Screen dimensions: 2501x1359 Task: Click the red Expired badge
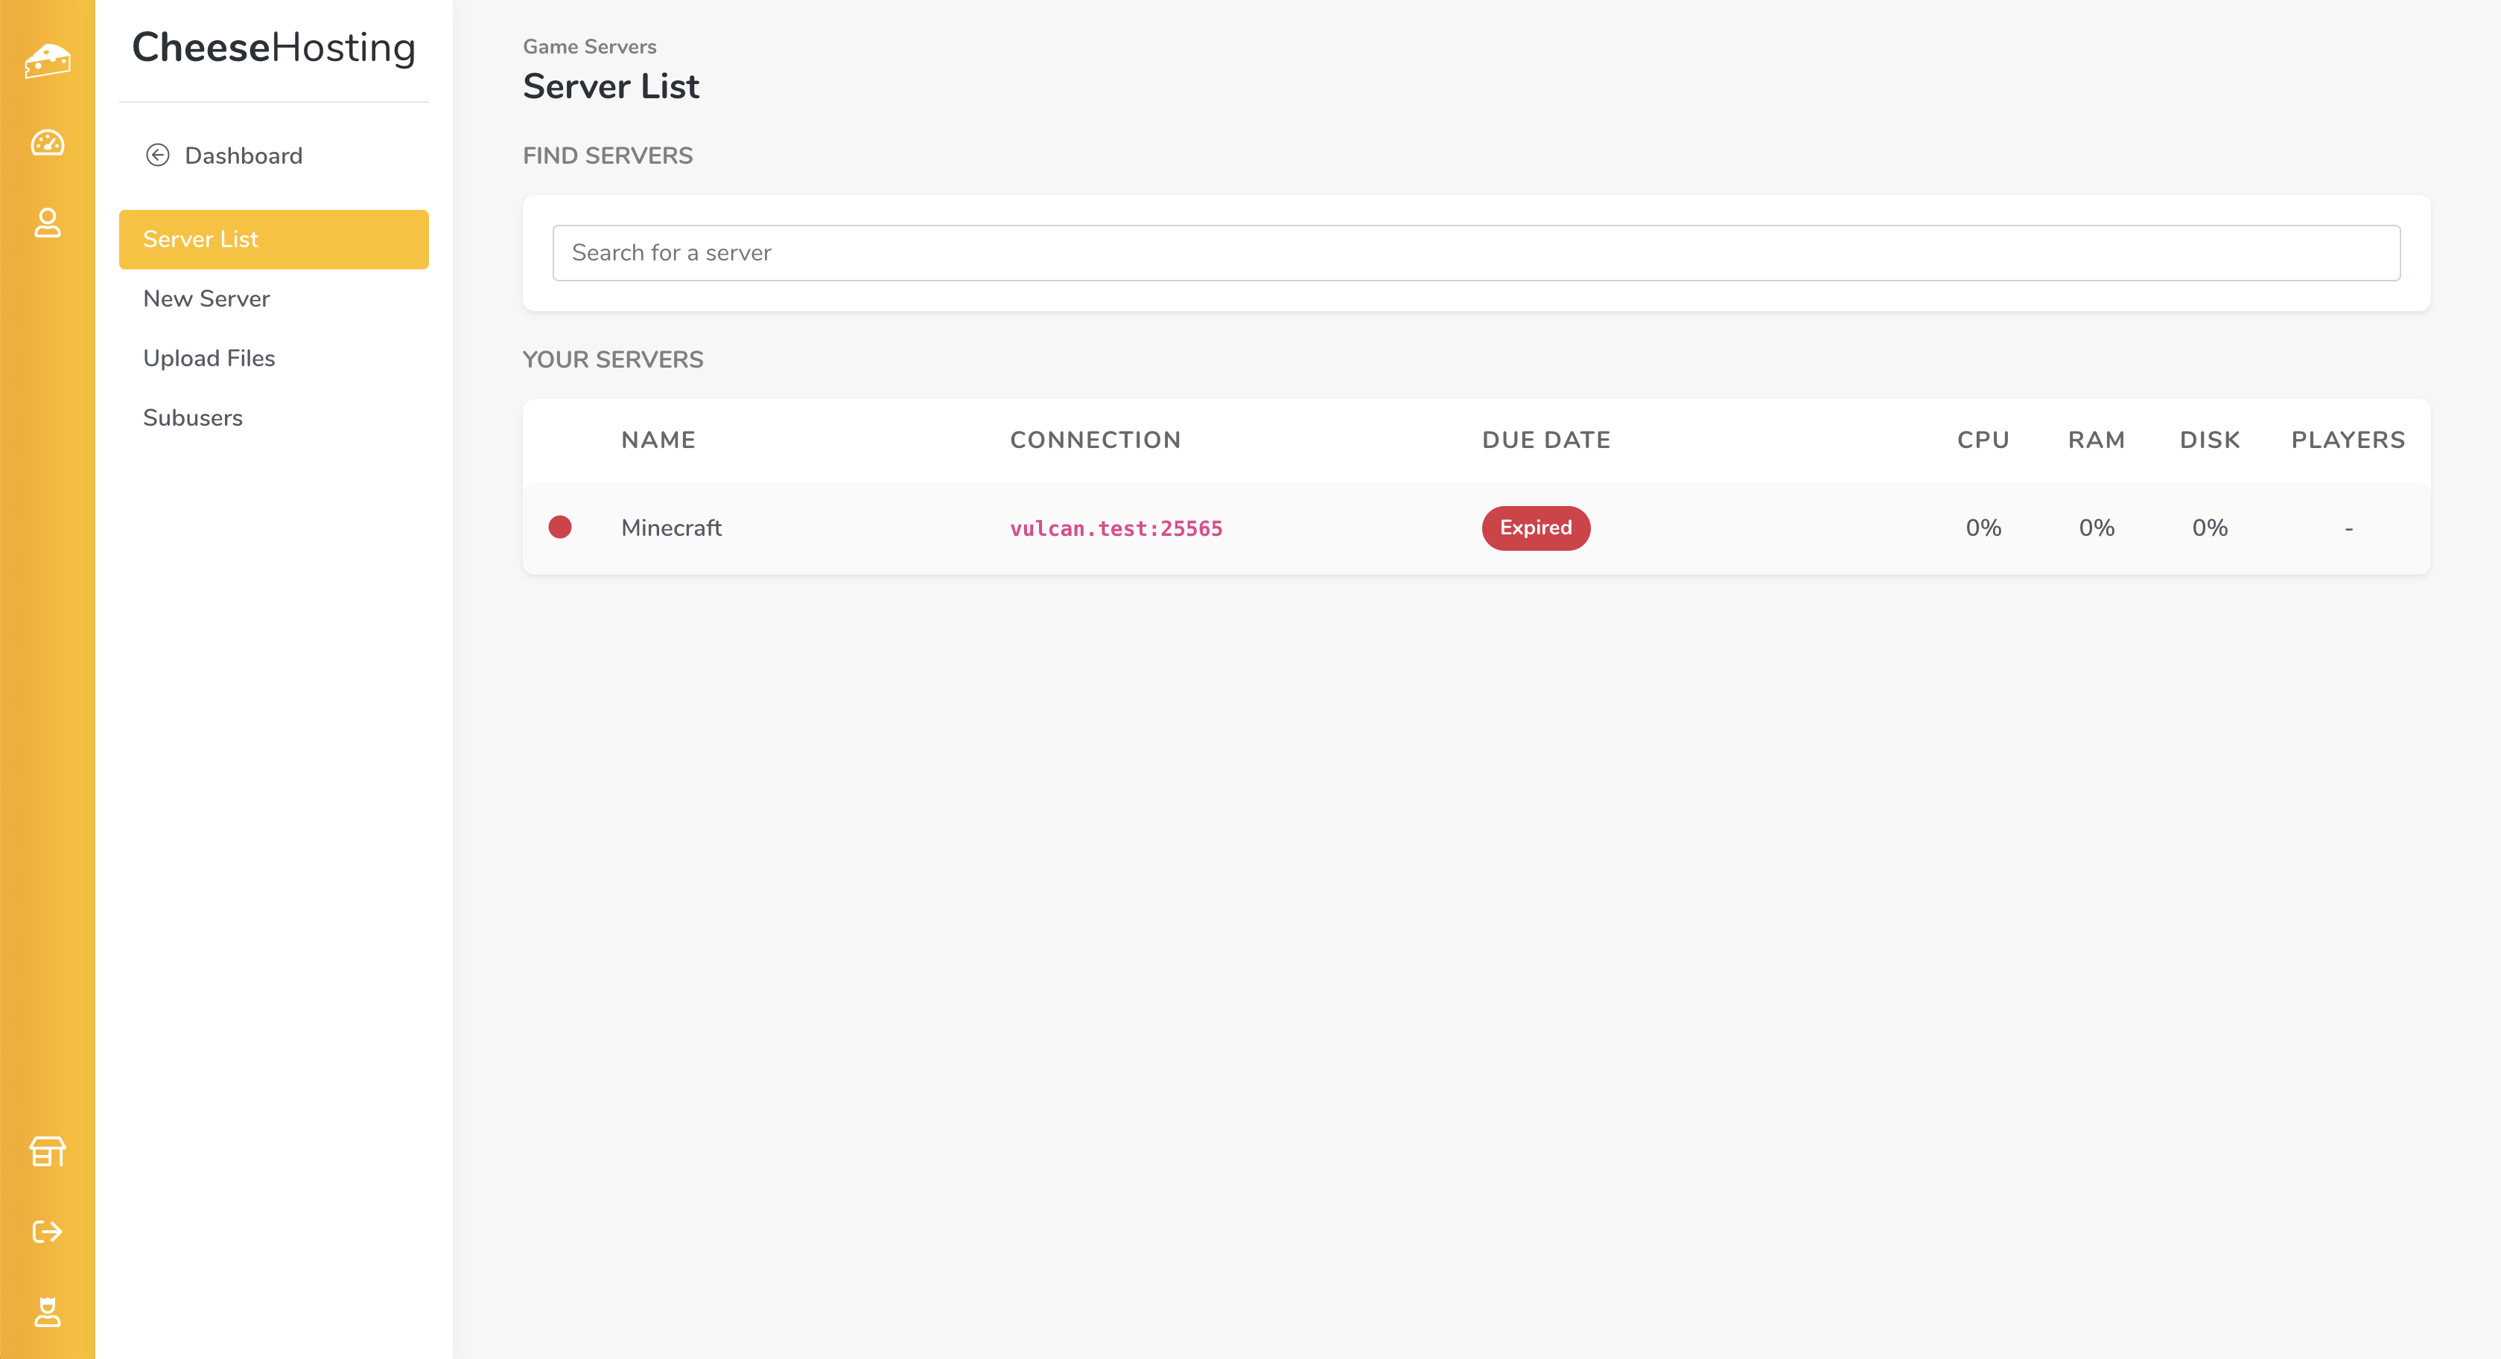[x=1535, y=528]
